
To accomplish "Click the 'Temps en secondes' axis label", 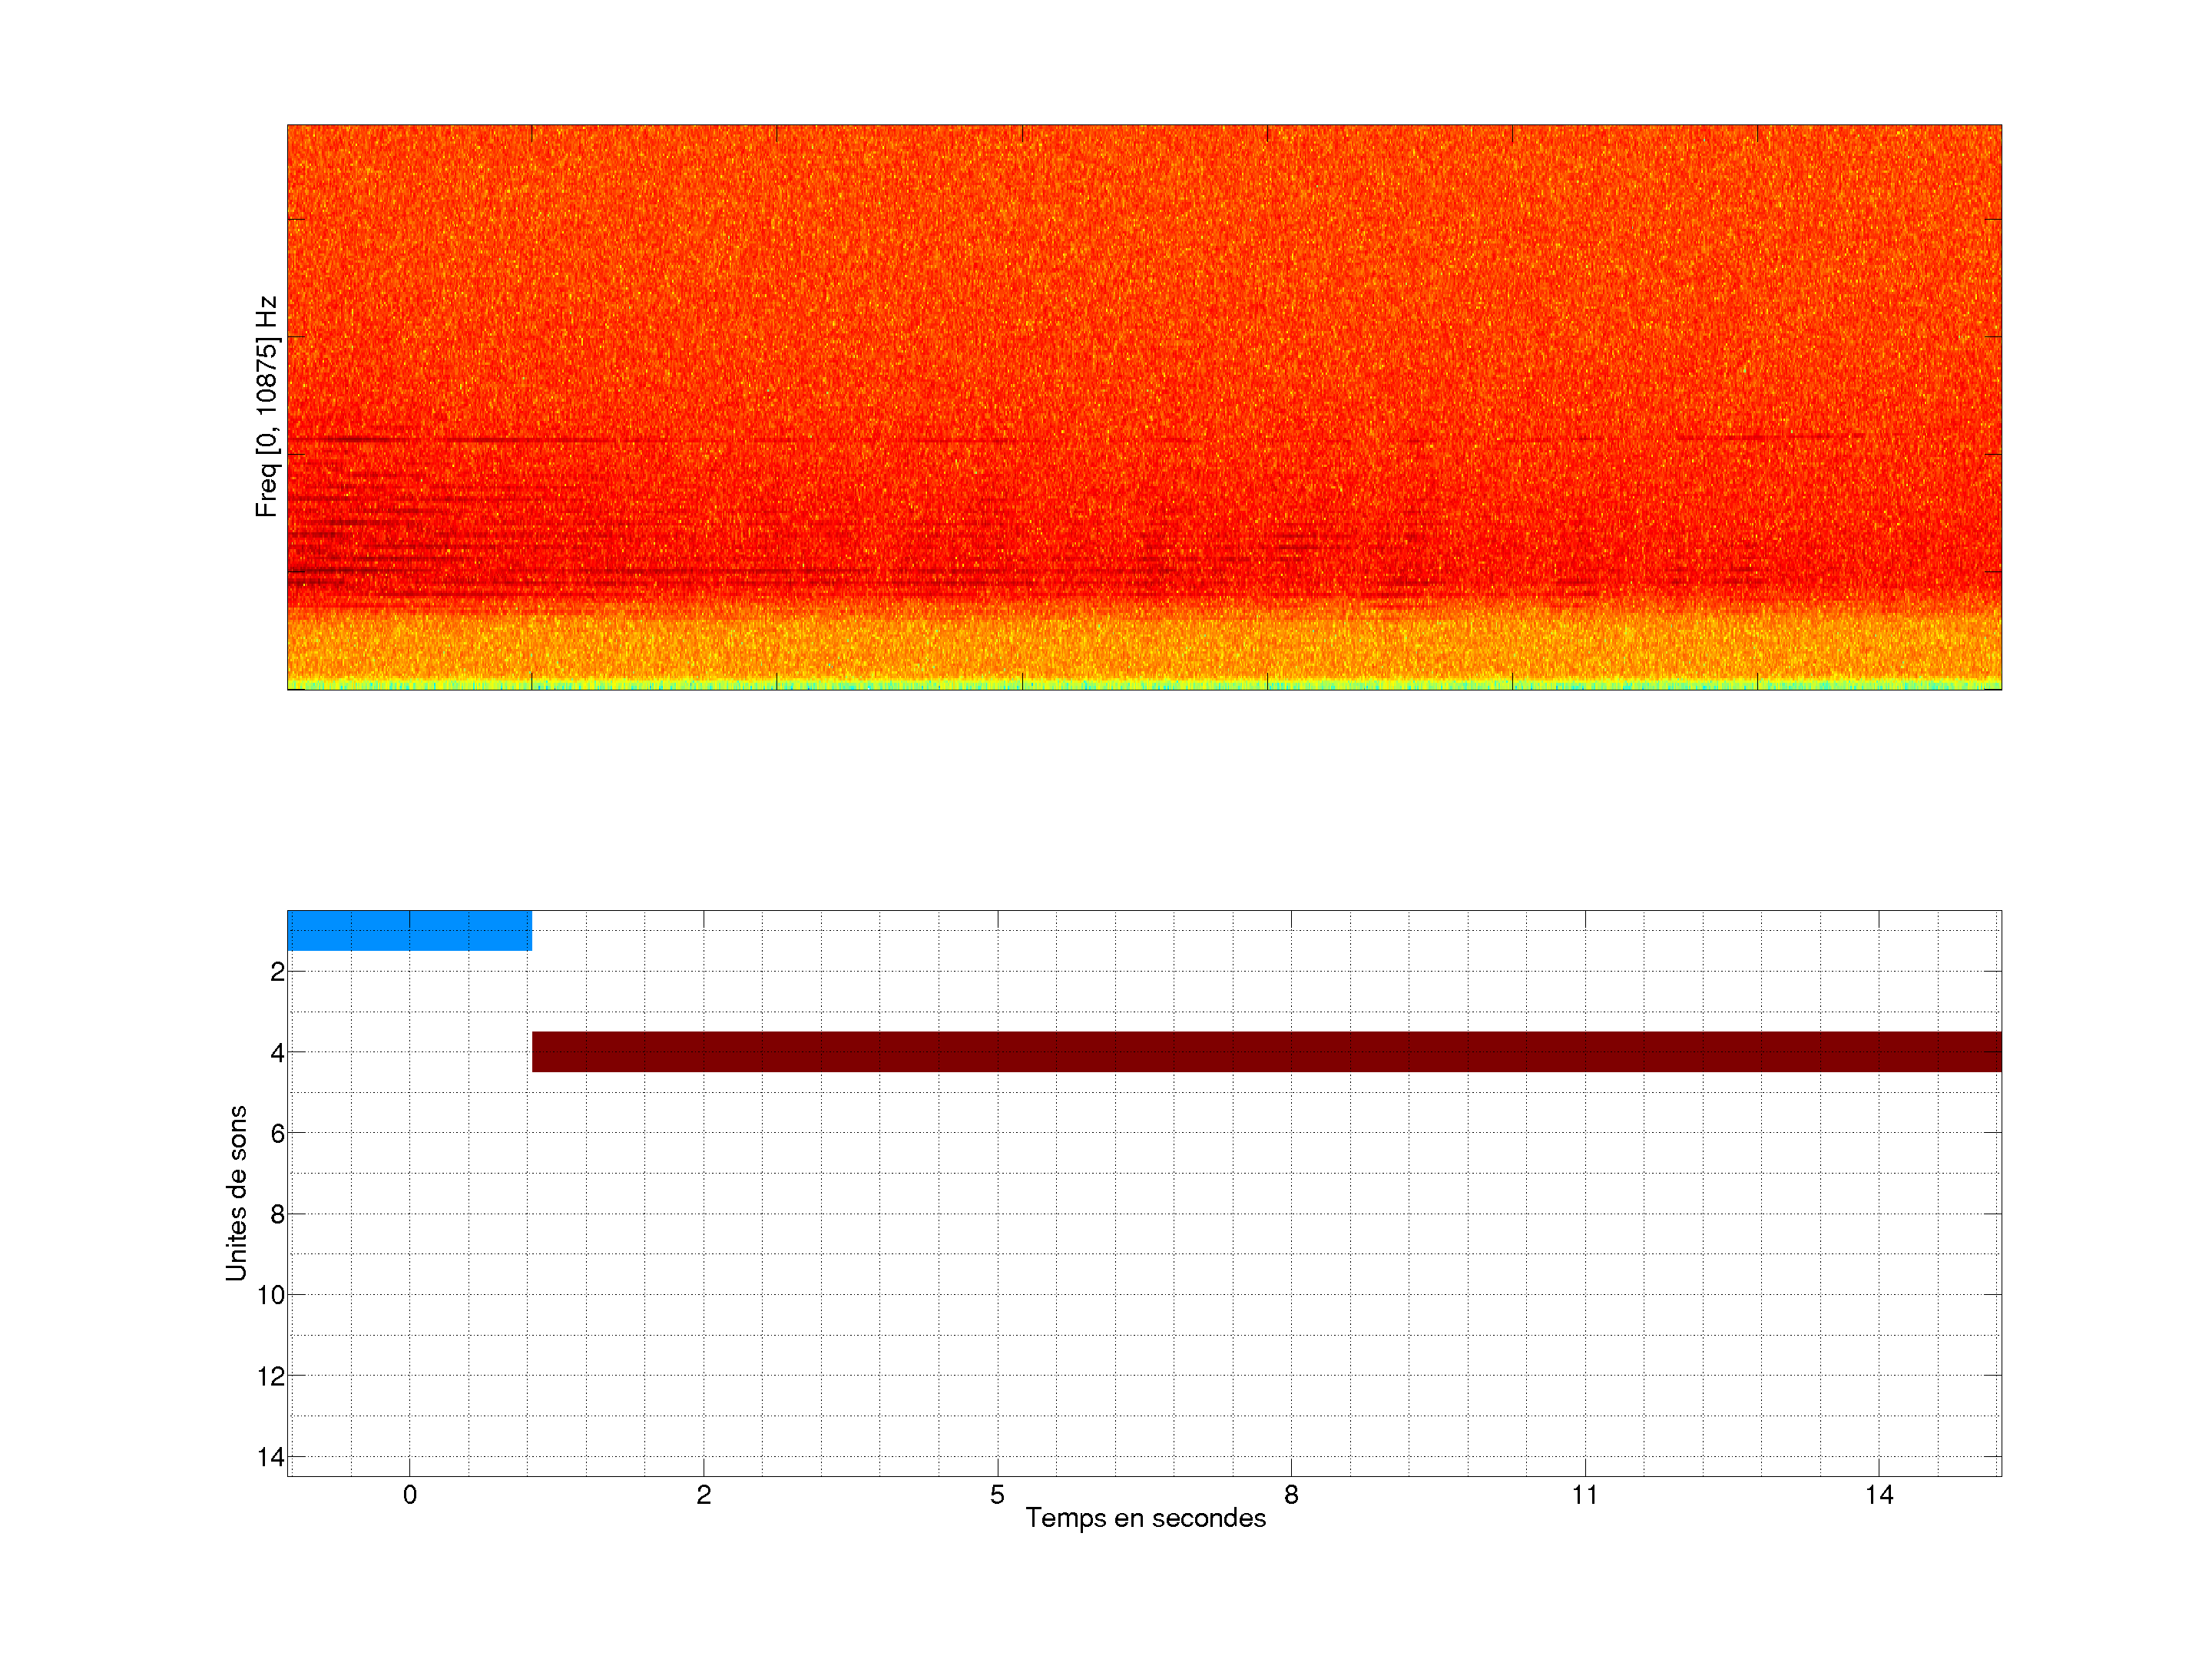I will pos(1145,1518).
